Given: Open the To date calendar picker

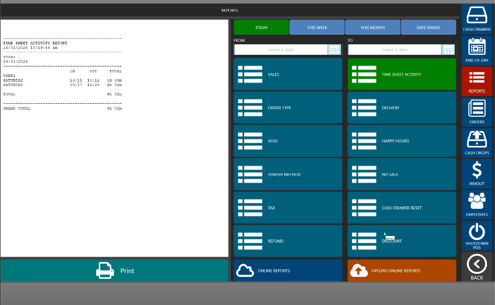Looking at the screenshot, I should tap(448, 50).
